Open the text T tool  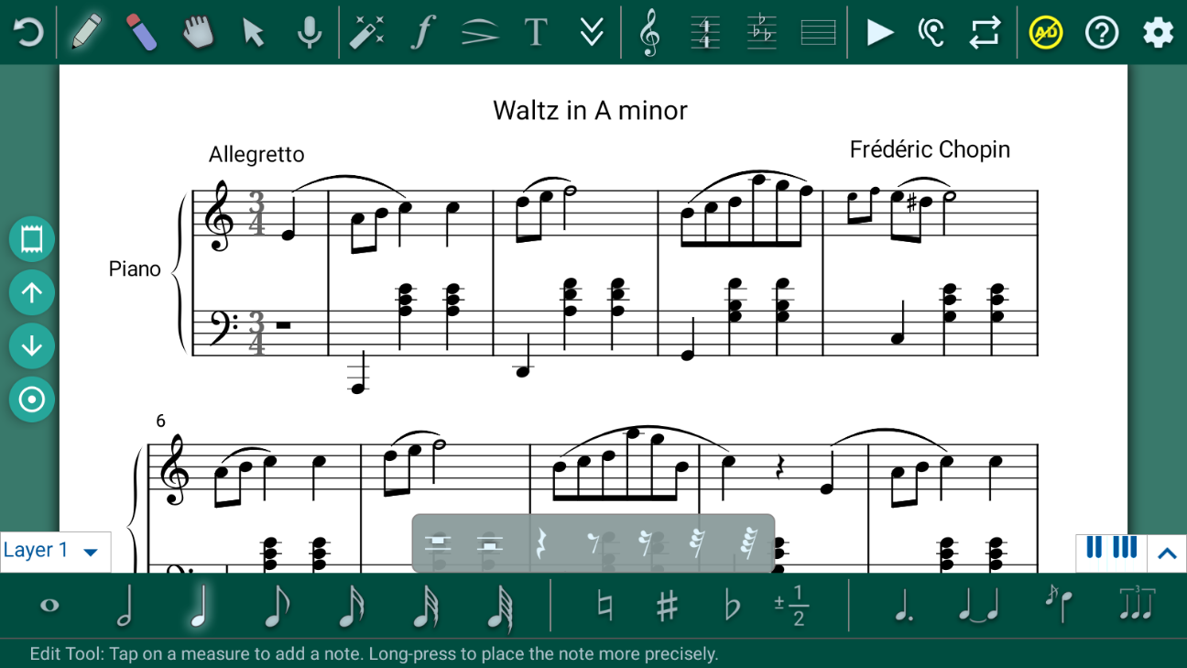[536, 33]
